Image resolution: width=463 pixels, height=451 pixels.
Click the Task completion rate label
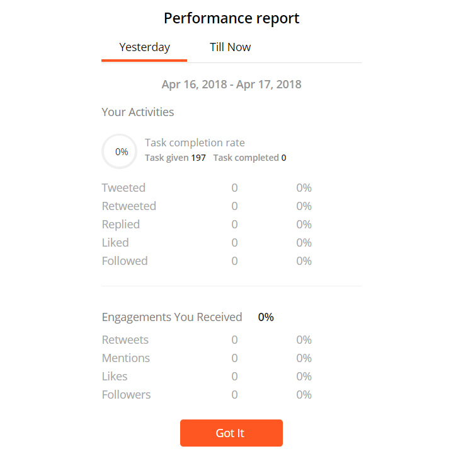click(x=195, y=143)
